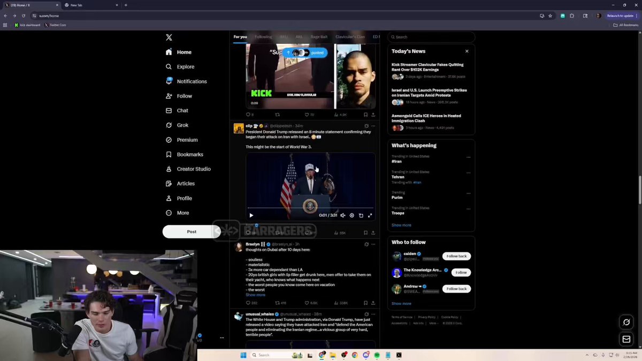Open Explore in the sidebar
This screenshot has width=642, height=361.
(180, 67)
